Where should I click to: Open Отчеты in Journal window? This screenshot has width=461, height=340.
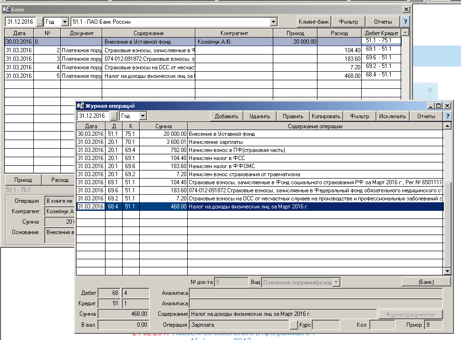[426, 116]
